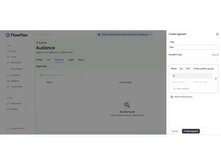This screenshot has width=221, height=165.
Task: Click the Audience breadcrumb
Action: click(42, 43)
